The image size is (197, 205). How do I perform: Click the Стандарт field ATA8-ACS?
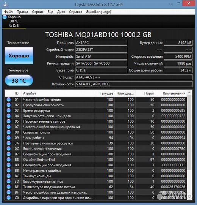(134, 77)
